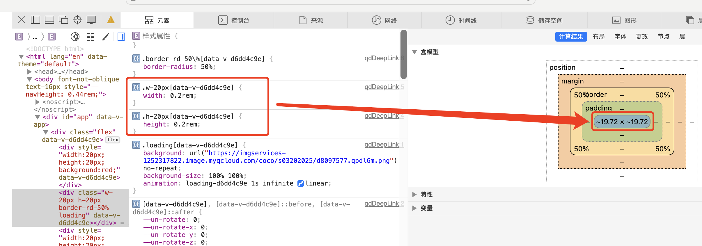The image size is (702, 246).
Task: Select the 计算结果 sidebar tab
Action: [571, 37]
